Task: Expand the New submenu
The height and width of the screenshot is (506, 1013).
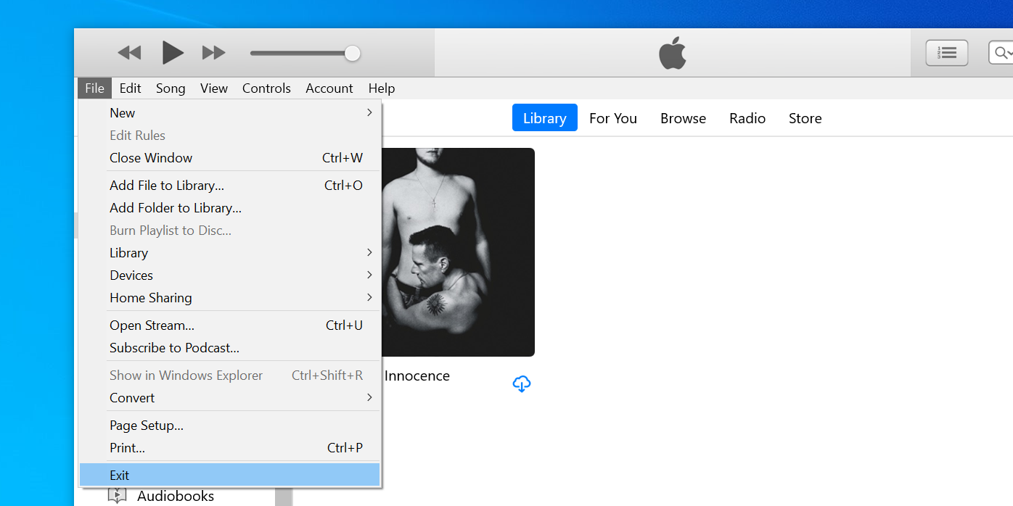Action: point(122,112)
